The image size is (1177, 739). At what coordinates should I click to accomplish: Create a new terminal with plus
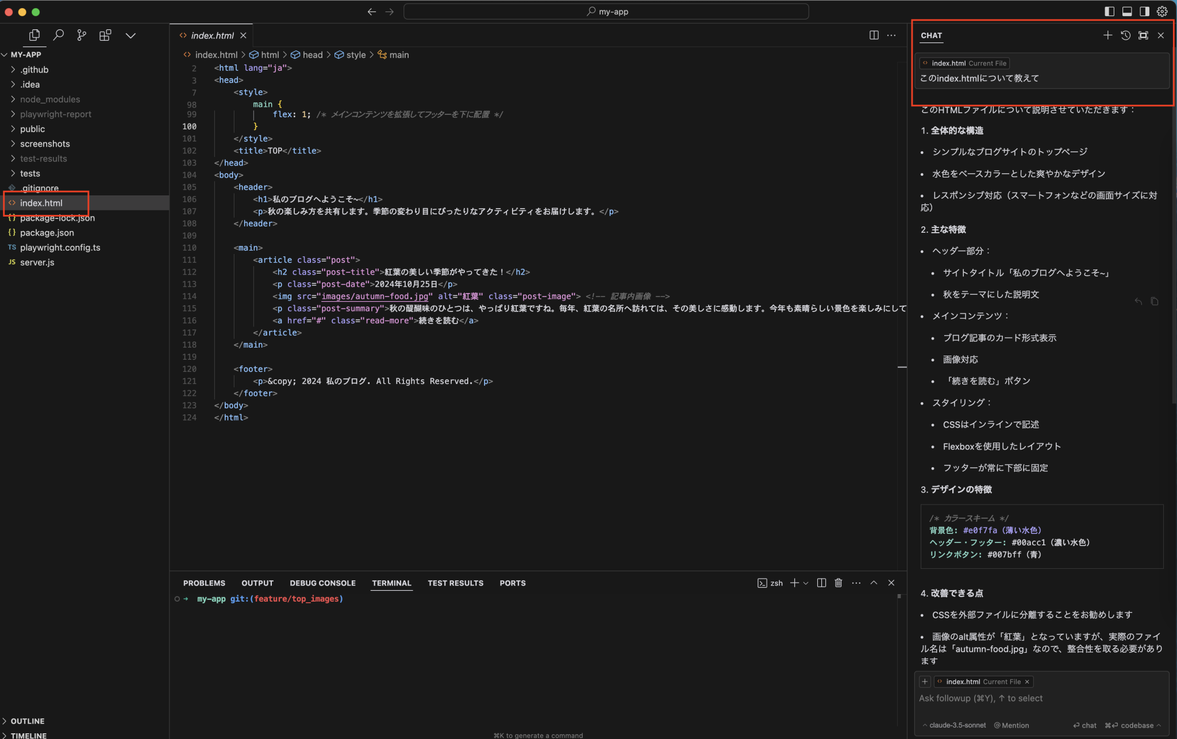[x=794, y=583]
